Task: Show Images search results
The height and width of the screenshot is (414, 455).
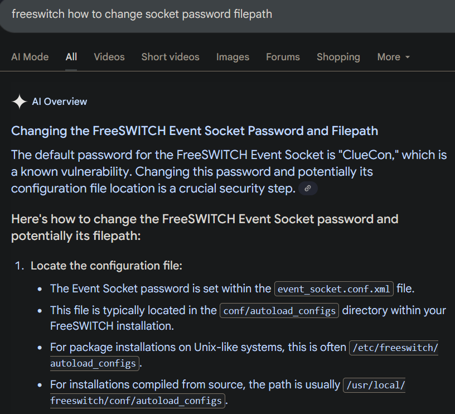Action: click(233, 57)
